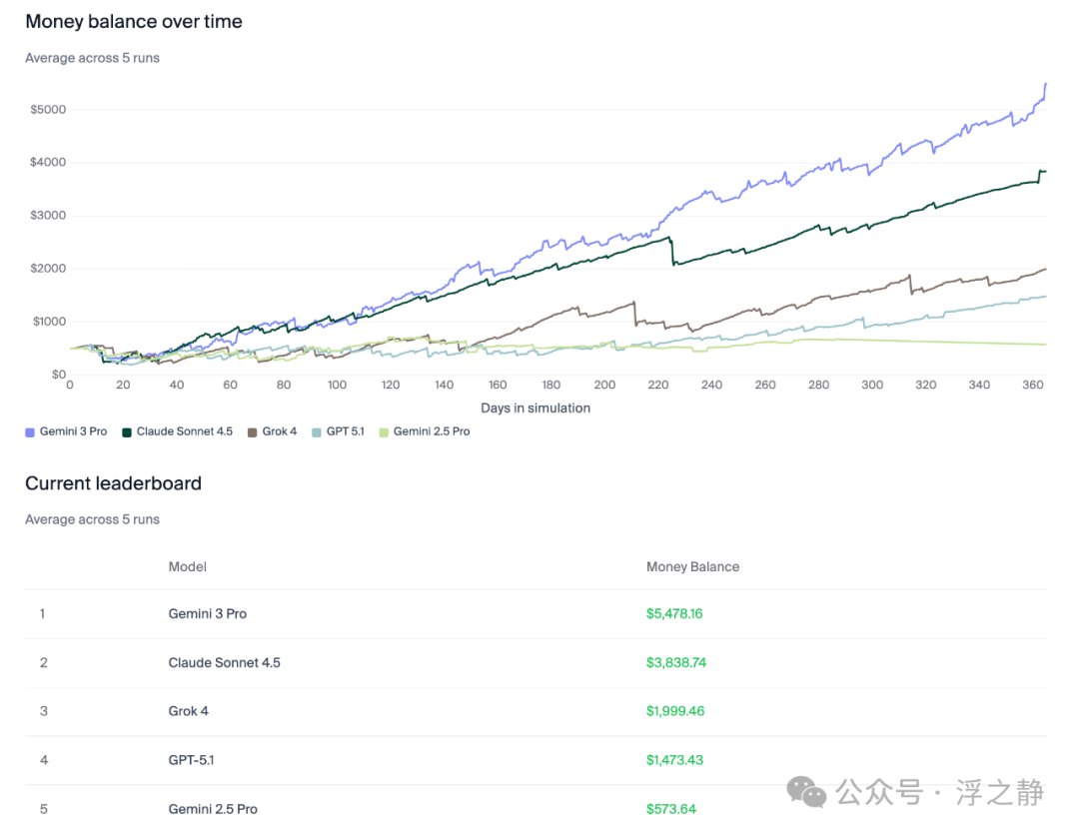1079x836 pixels.
Task: Select the Gemini 2.5 Pro legend label
Action: (x=432, y=431)
